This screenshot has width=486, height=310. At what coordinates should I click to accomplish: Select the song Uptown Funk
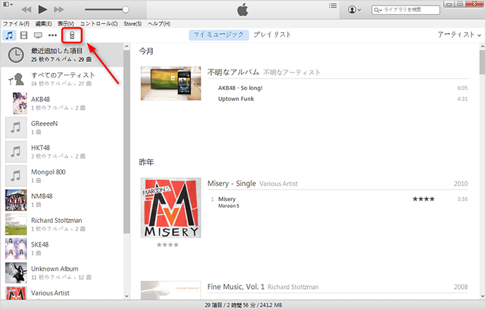236,98
